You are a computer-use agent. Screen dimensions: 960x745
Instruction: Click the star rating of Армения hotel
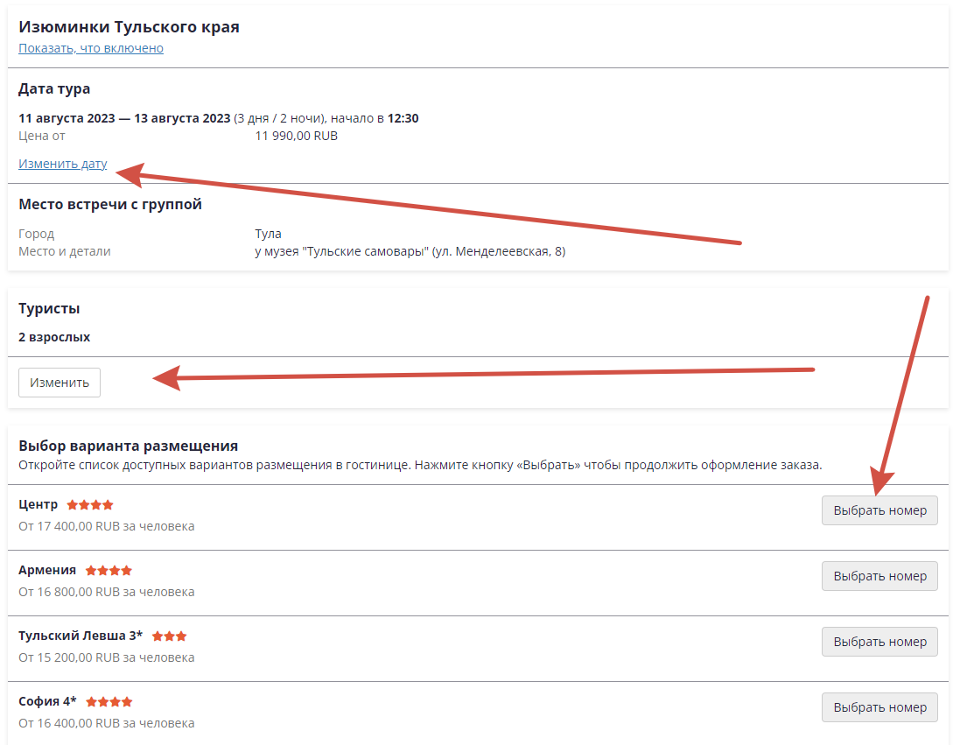(109, 571)
